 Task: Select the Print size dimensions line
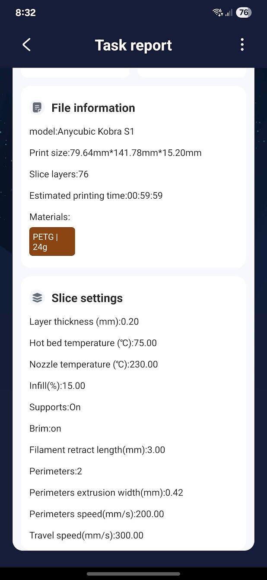click(115, 153)
